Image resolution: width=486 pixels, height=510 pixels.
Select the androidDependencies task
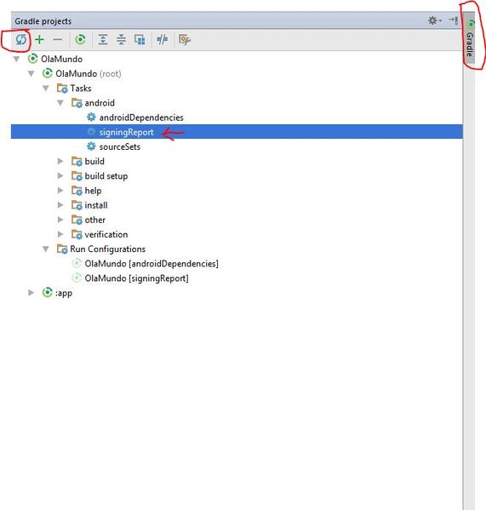coord(141,117)
